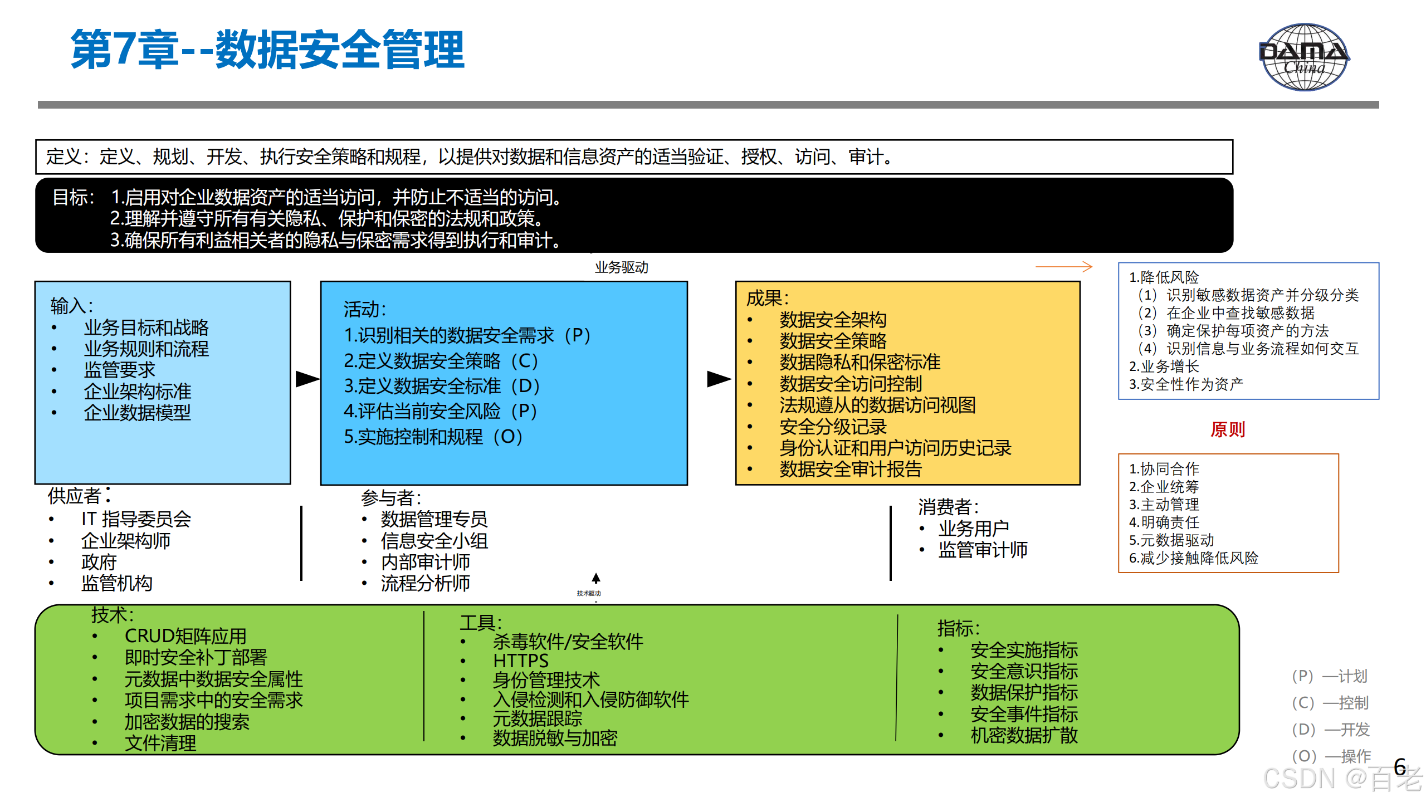This screenshot has width=1426, height=802.
Task: Click the 第7章--数据安全管理 title
Action: click(267, 50)
